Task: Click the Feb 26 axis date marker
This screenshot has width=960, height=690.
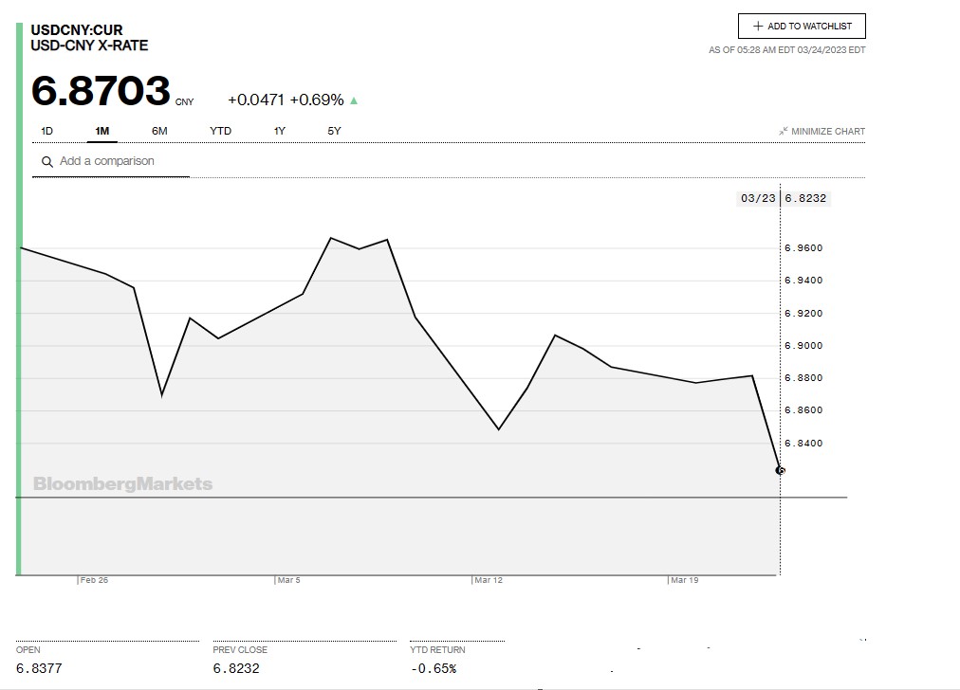Action: point(94,580)
